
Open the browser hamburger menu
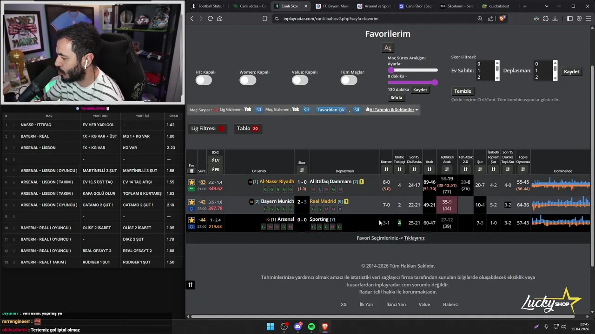(x=588, y=19)
